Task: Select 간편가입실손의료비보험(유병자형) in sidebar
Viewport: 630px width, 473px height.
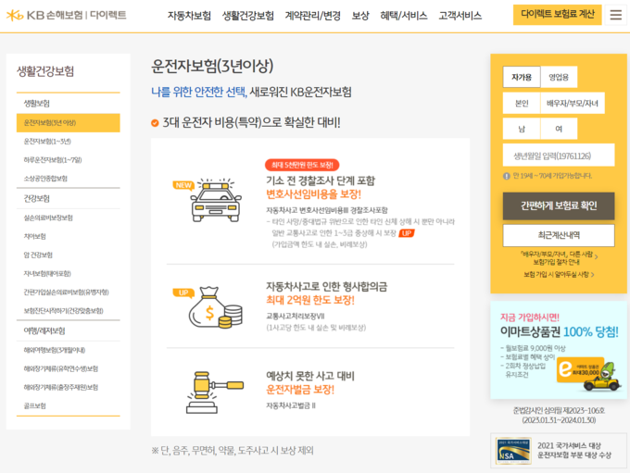Action: pyautogui.click(x=69, y=292)
